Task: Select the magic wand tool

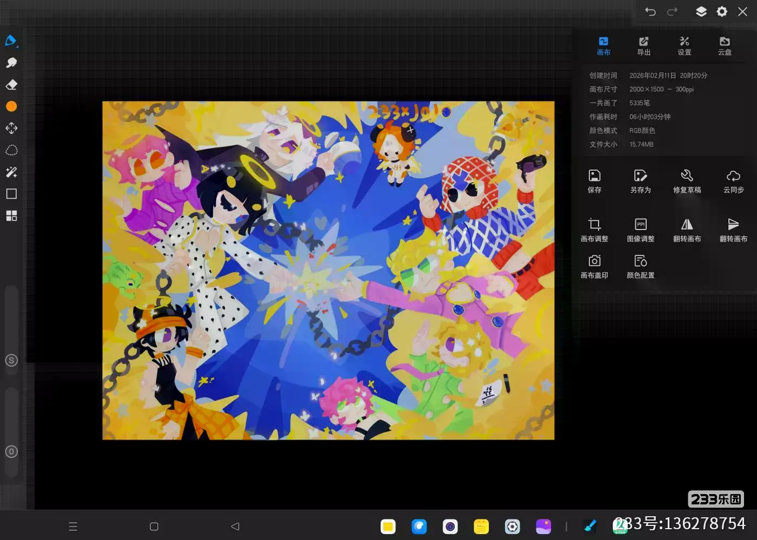Action: point(11,172)
